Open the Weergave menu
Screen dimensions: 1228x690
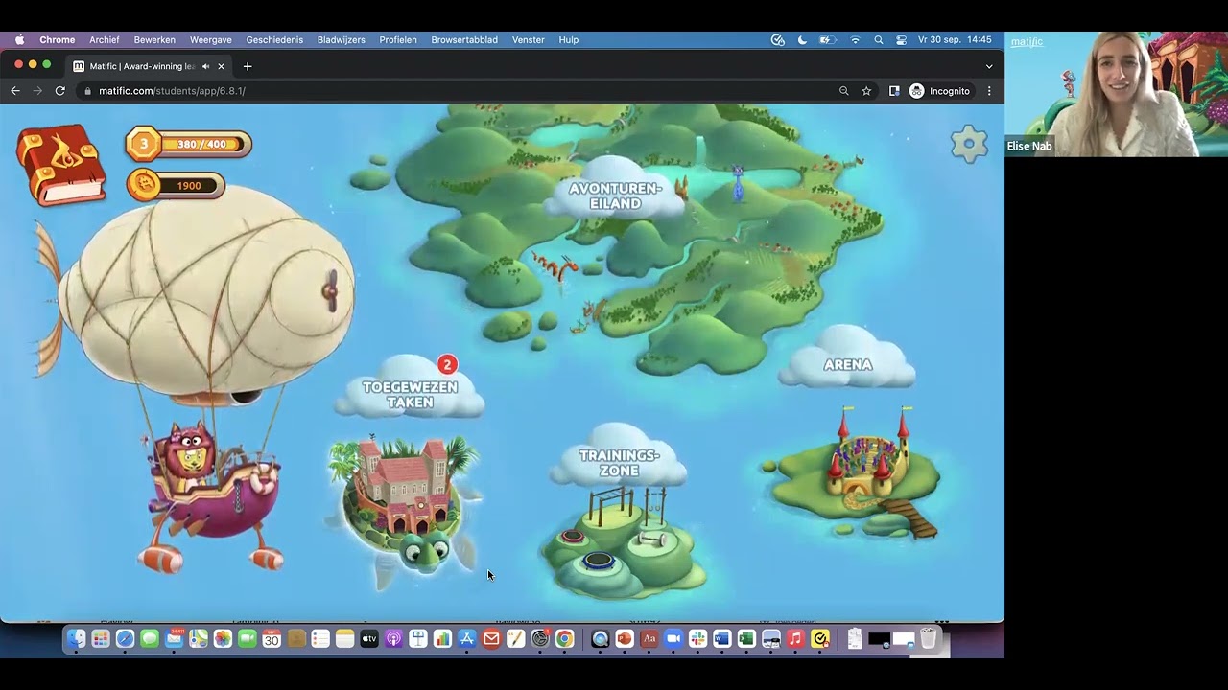[x=211, y=40]
